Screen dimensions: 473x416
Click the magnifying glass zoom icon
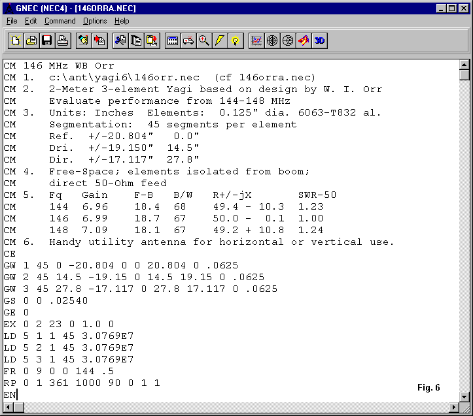204,41
